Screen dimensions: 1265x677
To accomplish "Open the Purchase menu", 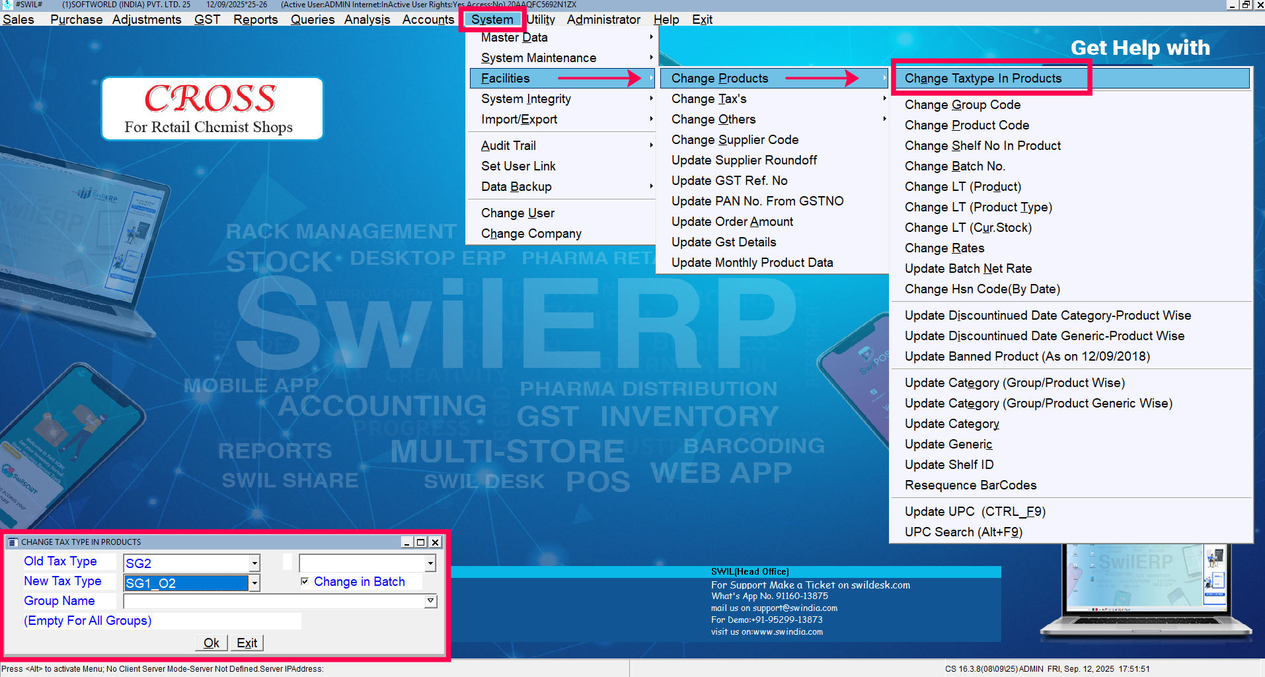I will (76, 19).
